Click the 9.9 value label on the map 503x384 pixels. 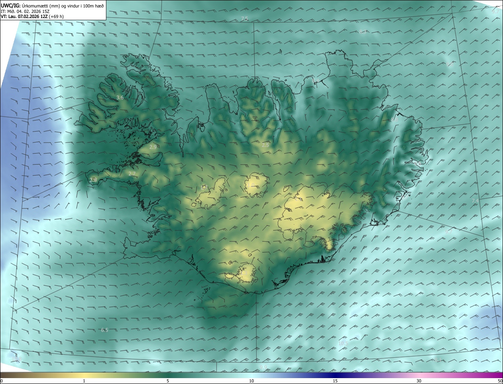click(x=263, y=367)
